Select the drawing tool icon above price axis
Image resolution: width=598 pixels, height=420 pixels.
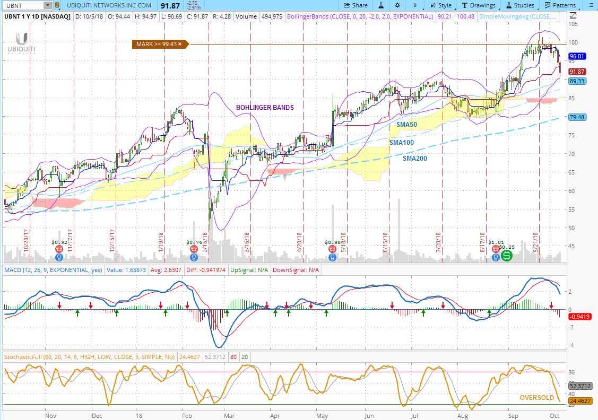pyautogui.click(x=573, y=16)
